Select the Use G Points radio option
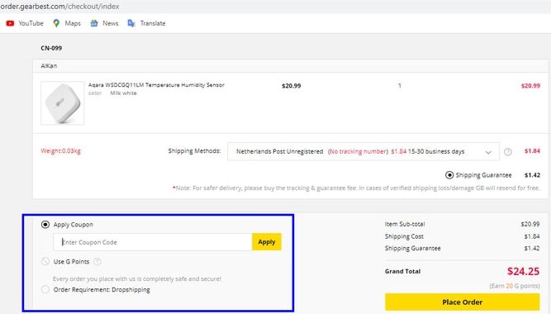 (45, 261)
